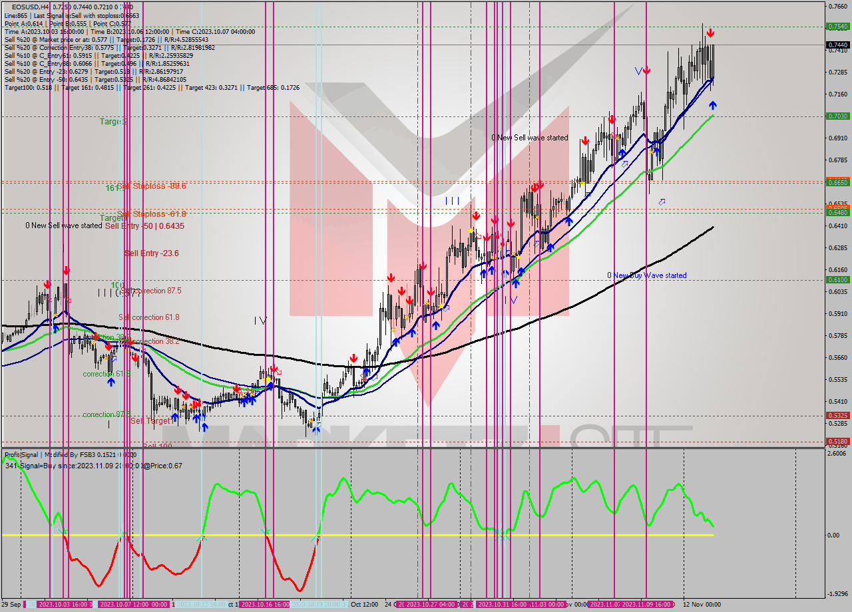The height and width of the screenshot is (612, 852).
Task: Click the 'Line:865 | Last Signal is:Sell' info line
Action: coord(71,15)
